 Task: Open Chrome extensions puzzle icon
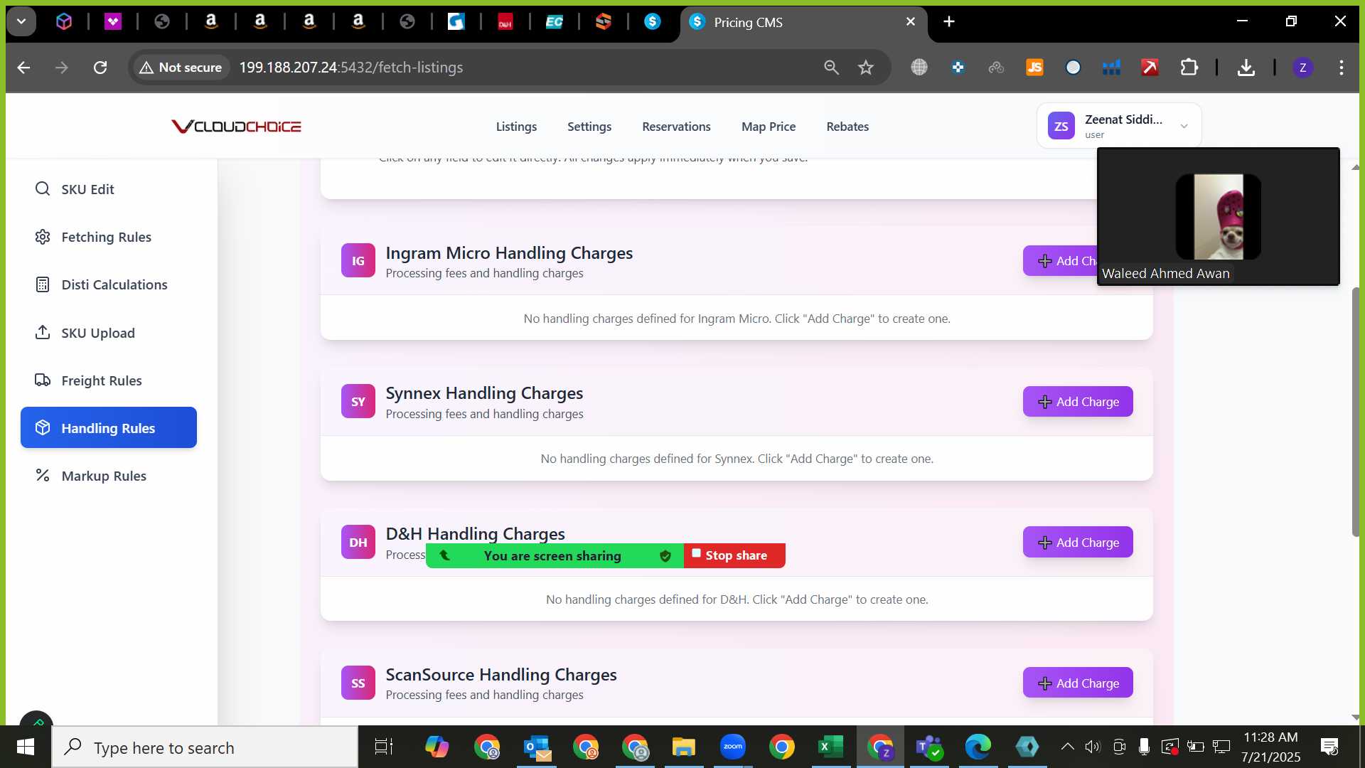[x=1189, y=68]
